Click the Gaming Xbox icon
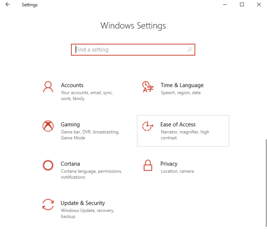Viewport: 267px width, 232px height. pyautogui.click(x=48, y=126)
